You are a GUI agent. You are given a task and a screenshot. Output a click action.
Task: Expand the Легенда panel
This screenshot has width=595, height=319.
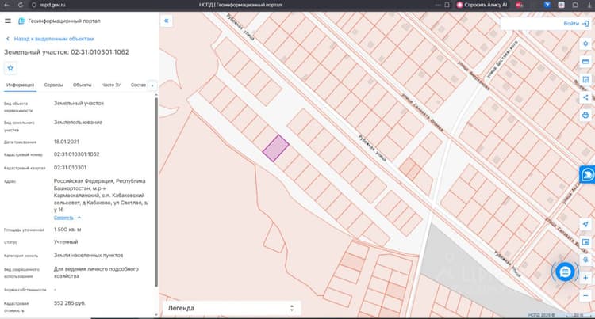click(232, 308)
